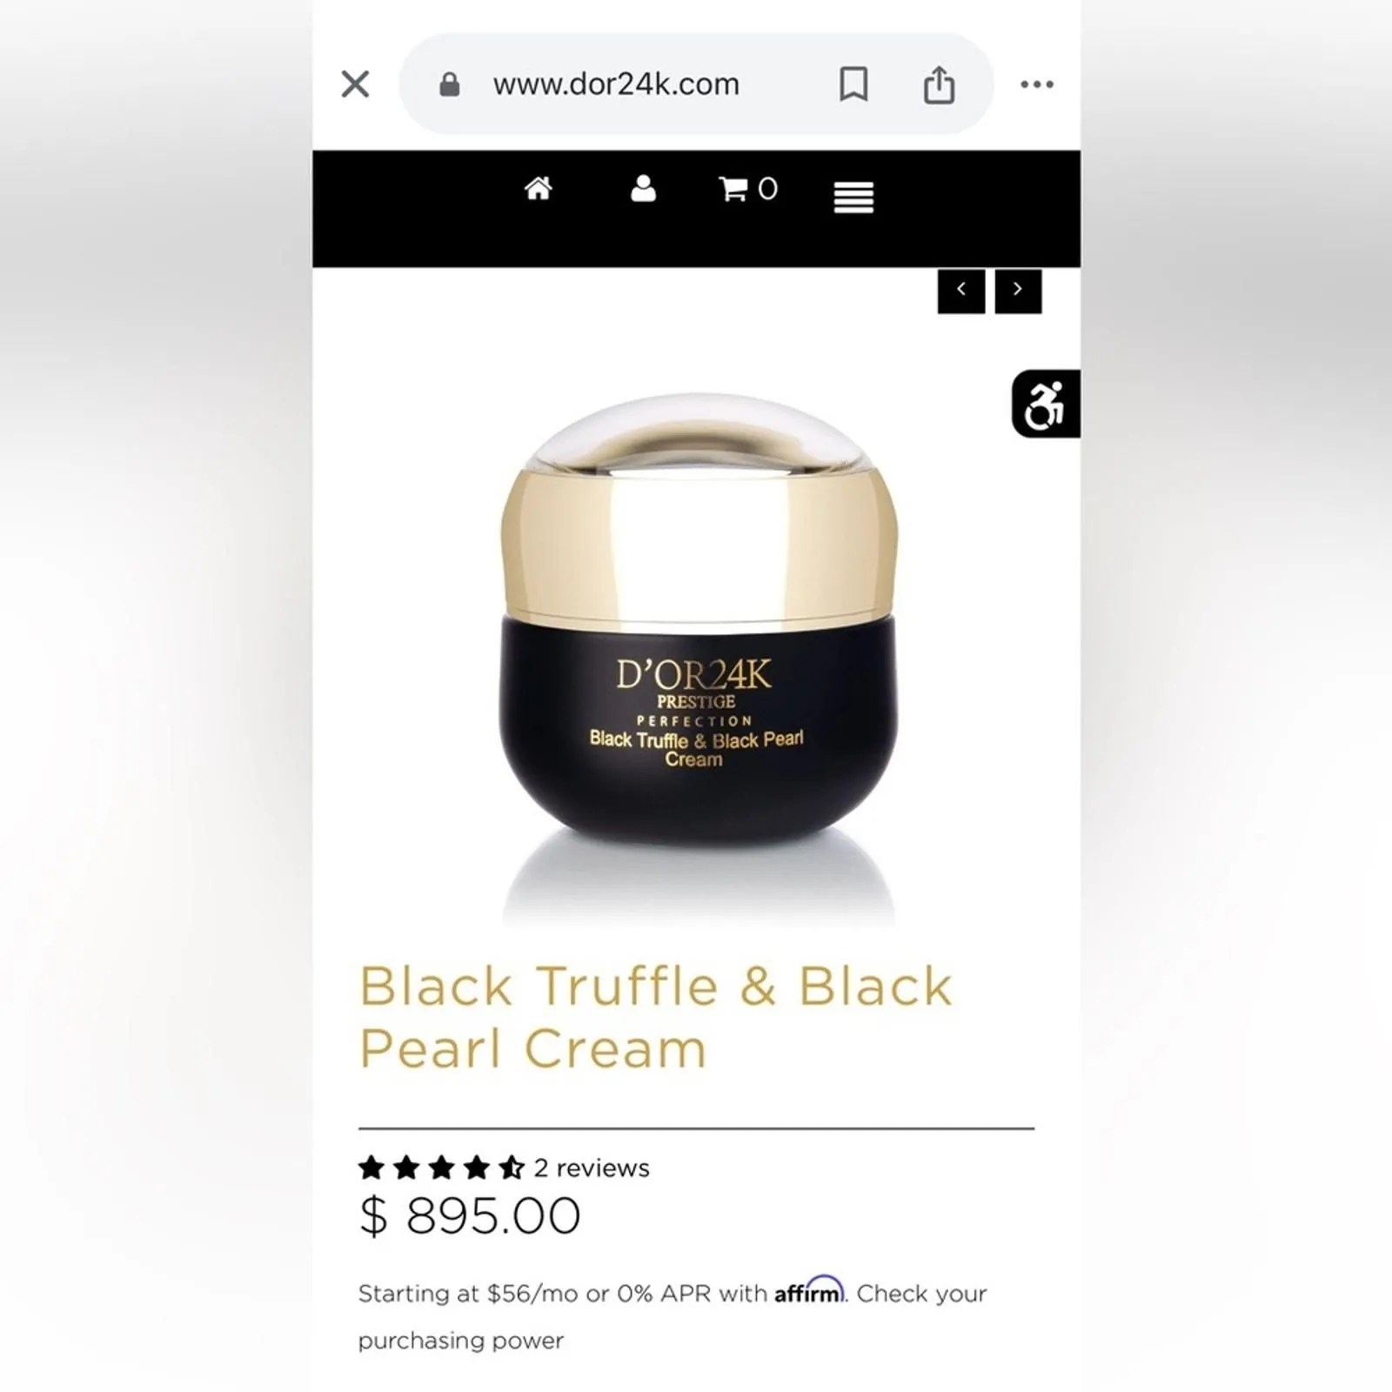Open the 2 reviews link
This screenshot has width=1392, height=1392.
(592, 1168)
